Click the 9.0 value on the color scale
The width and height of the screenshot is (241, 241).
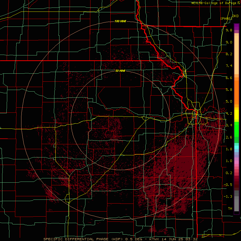click(229, 42)
